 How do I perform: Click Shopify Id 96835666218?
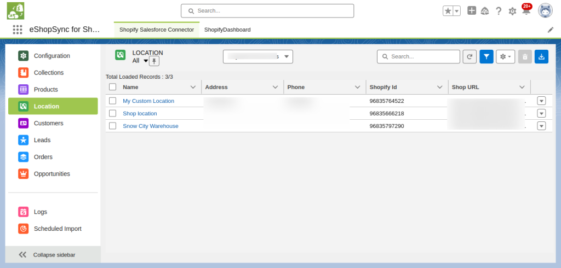point(387,113)
